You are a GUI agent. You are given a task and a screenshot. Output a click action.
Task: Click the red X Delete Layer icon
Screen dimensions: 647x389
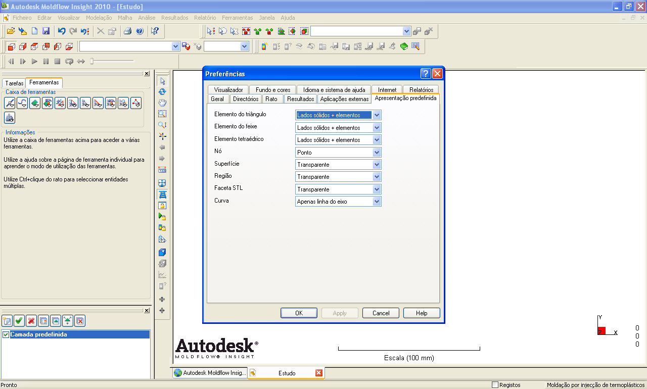tap(31, 320)
